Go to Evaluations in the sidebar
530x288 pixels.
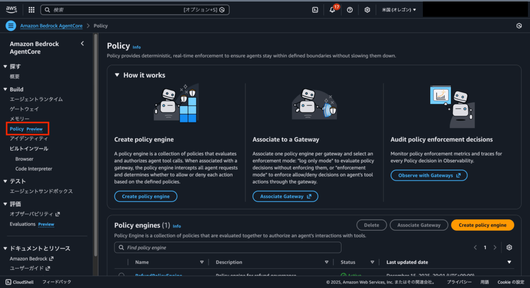coord(22,224)
